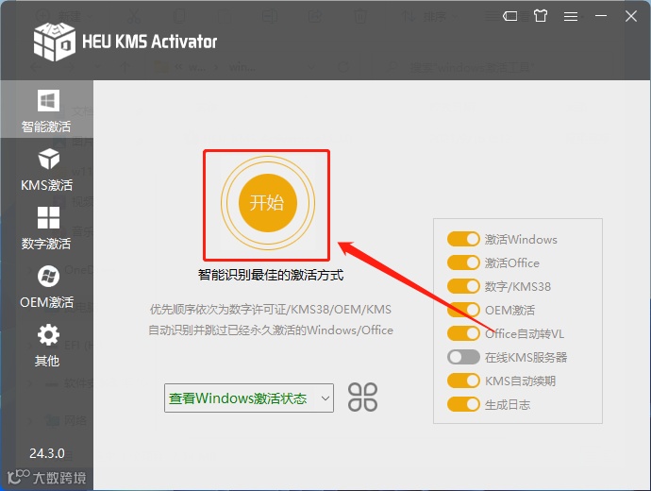Turn off the OEM激活 toggle in options
The image size is (651, 491).
[463, 310]
